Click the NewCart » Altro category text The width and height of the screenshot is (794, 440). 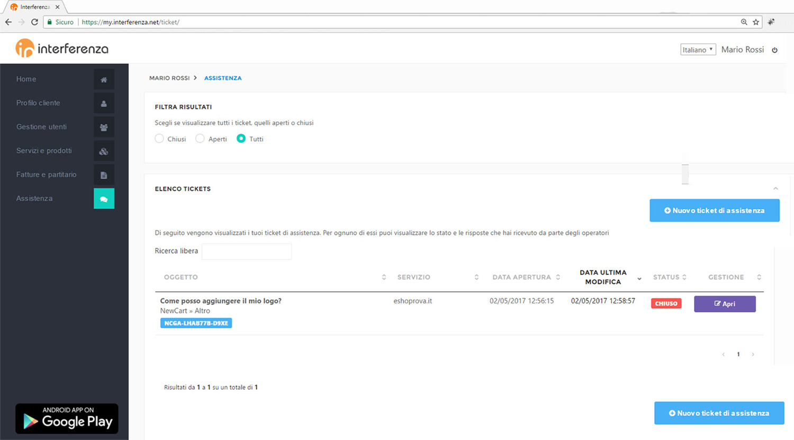click(185, 311)
